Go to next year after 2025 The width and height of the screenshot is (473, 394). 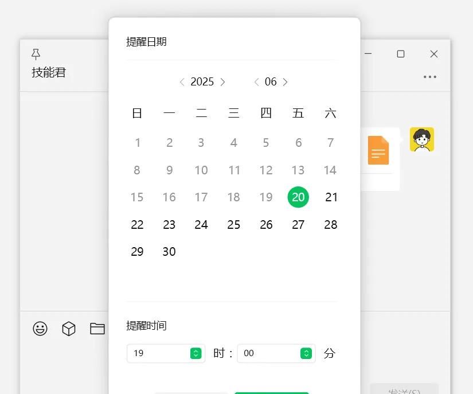point(222,82)
